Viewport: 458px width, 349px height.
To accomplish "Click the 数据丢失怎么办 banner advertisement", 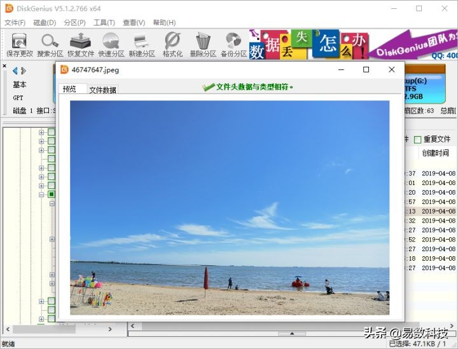I will [309, 44].
